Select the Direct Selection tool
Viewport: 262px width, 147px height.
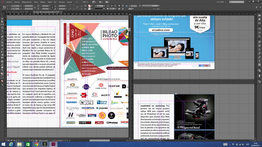click(2, 19)
